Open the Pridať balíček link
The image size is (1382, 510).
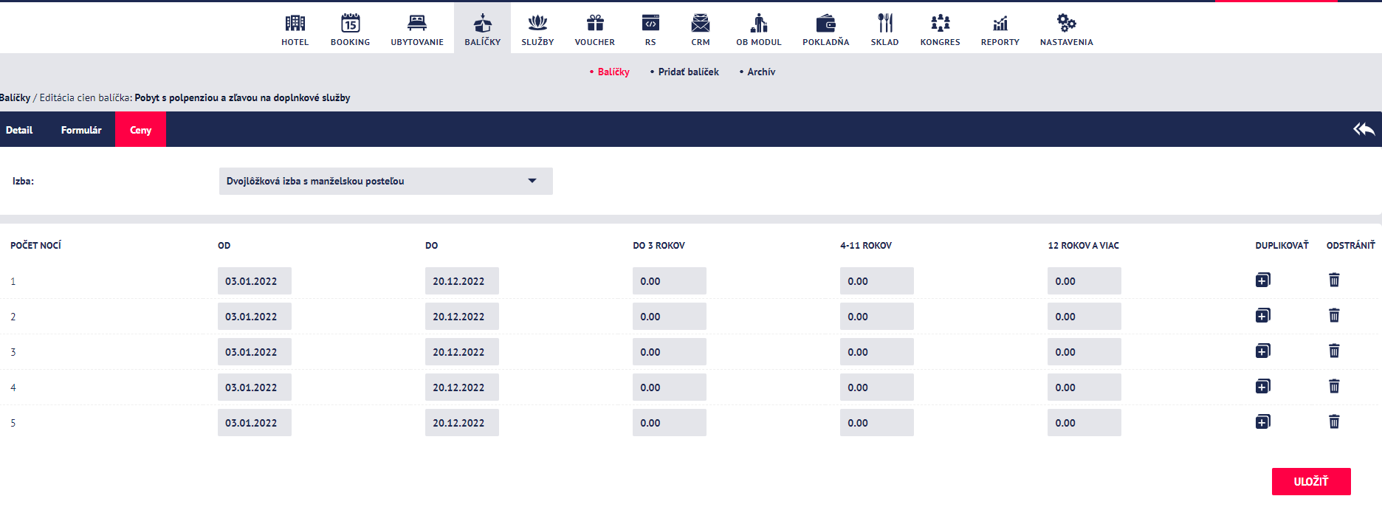[x=688, y=72]
